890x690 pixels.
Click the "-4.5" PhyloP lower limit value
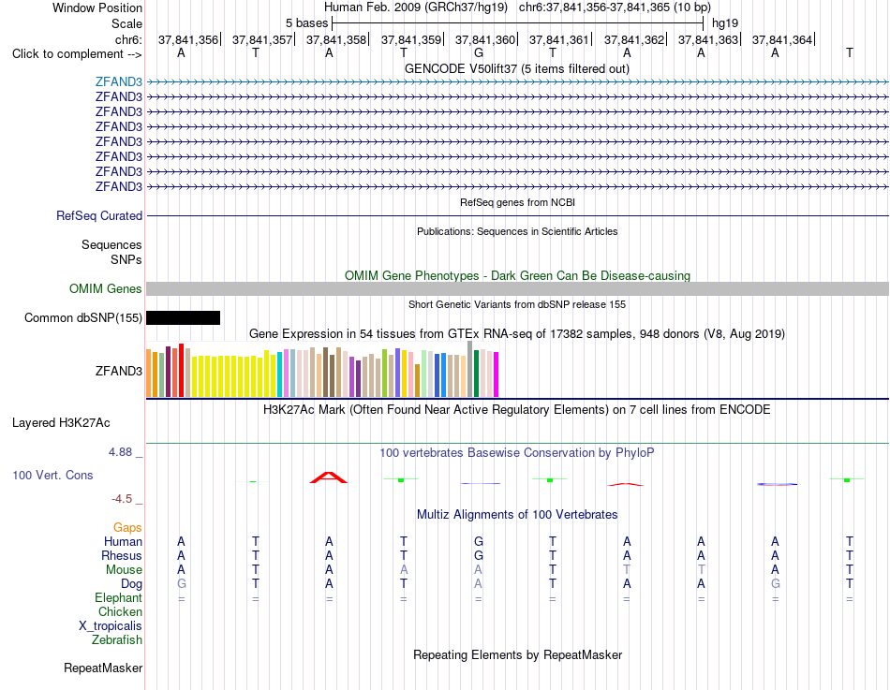[x=122, y=499]
